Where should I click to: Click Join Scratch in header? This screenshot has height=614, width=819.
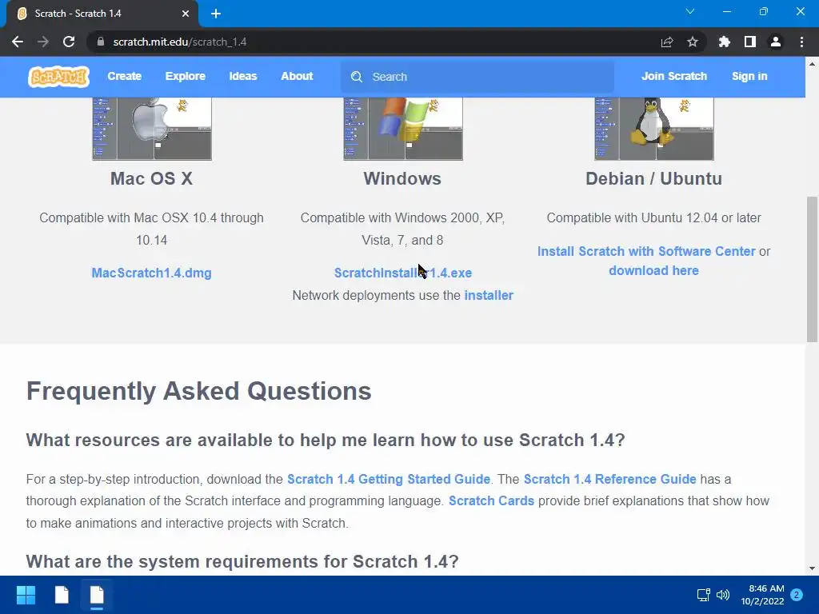click(674, 76)
